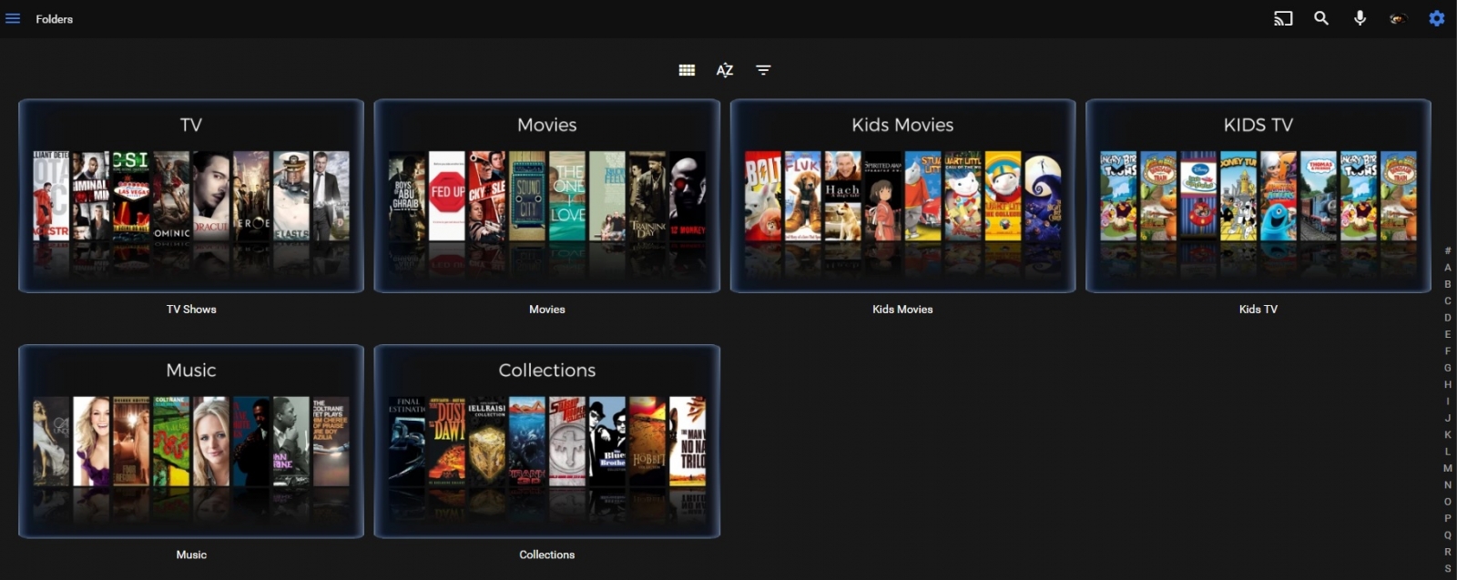The height and width of the screenshot is (580, 1457).
Task: Jump to letter N in alphabet picker
Action: coord(1448,484)
